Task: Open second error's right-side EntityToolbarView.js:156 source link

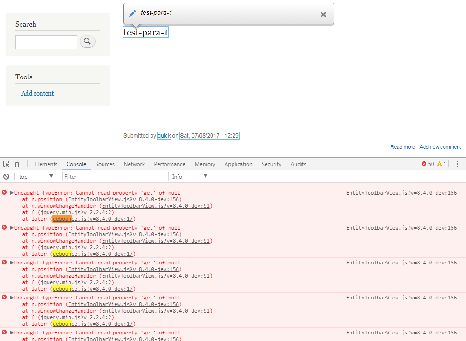Action: (402, 228)
